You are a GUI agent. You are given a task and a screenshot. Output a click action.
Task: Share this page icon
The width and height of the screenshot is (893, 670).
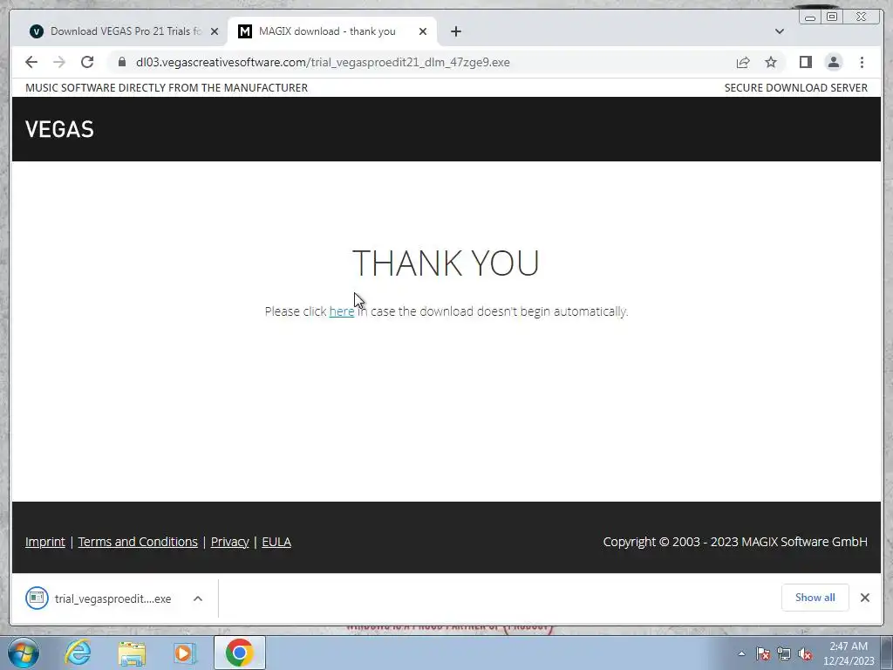743,62
